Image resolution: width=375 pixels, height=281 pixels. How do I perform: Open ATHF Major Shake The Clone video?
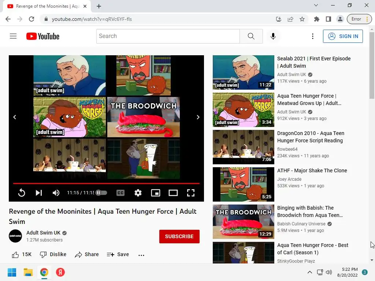(312, 171)
